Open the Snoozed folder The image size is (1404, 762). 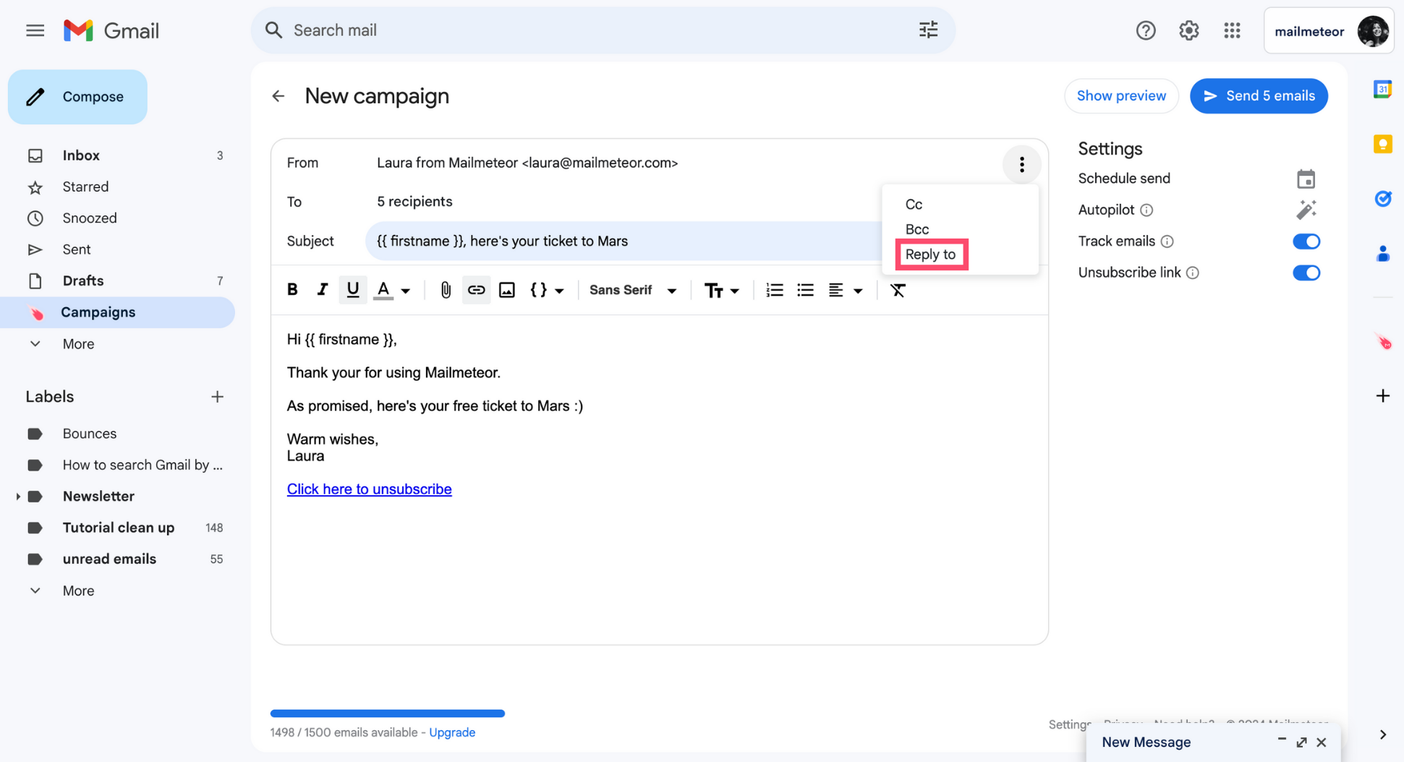coord(117,218)
